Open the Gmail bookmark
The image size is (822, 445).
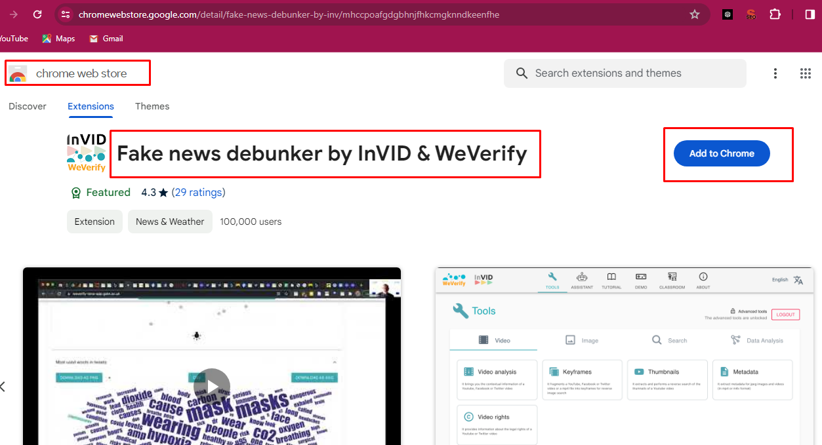[106, 39]
